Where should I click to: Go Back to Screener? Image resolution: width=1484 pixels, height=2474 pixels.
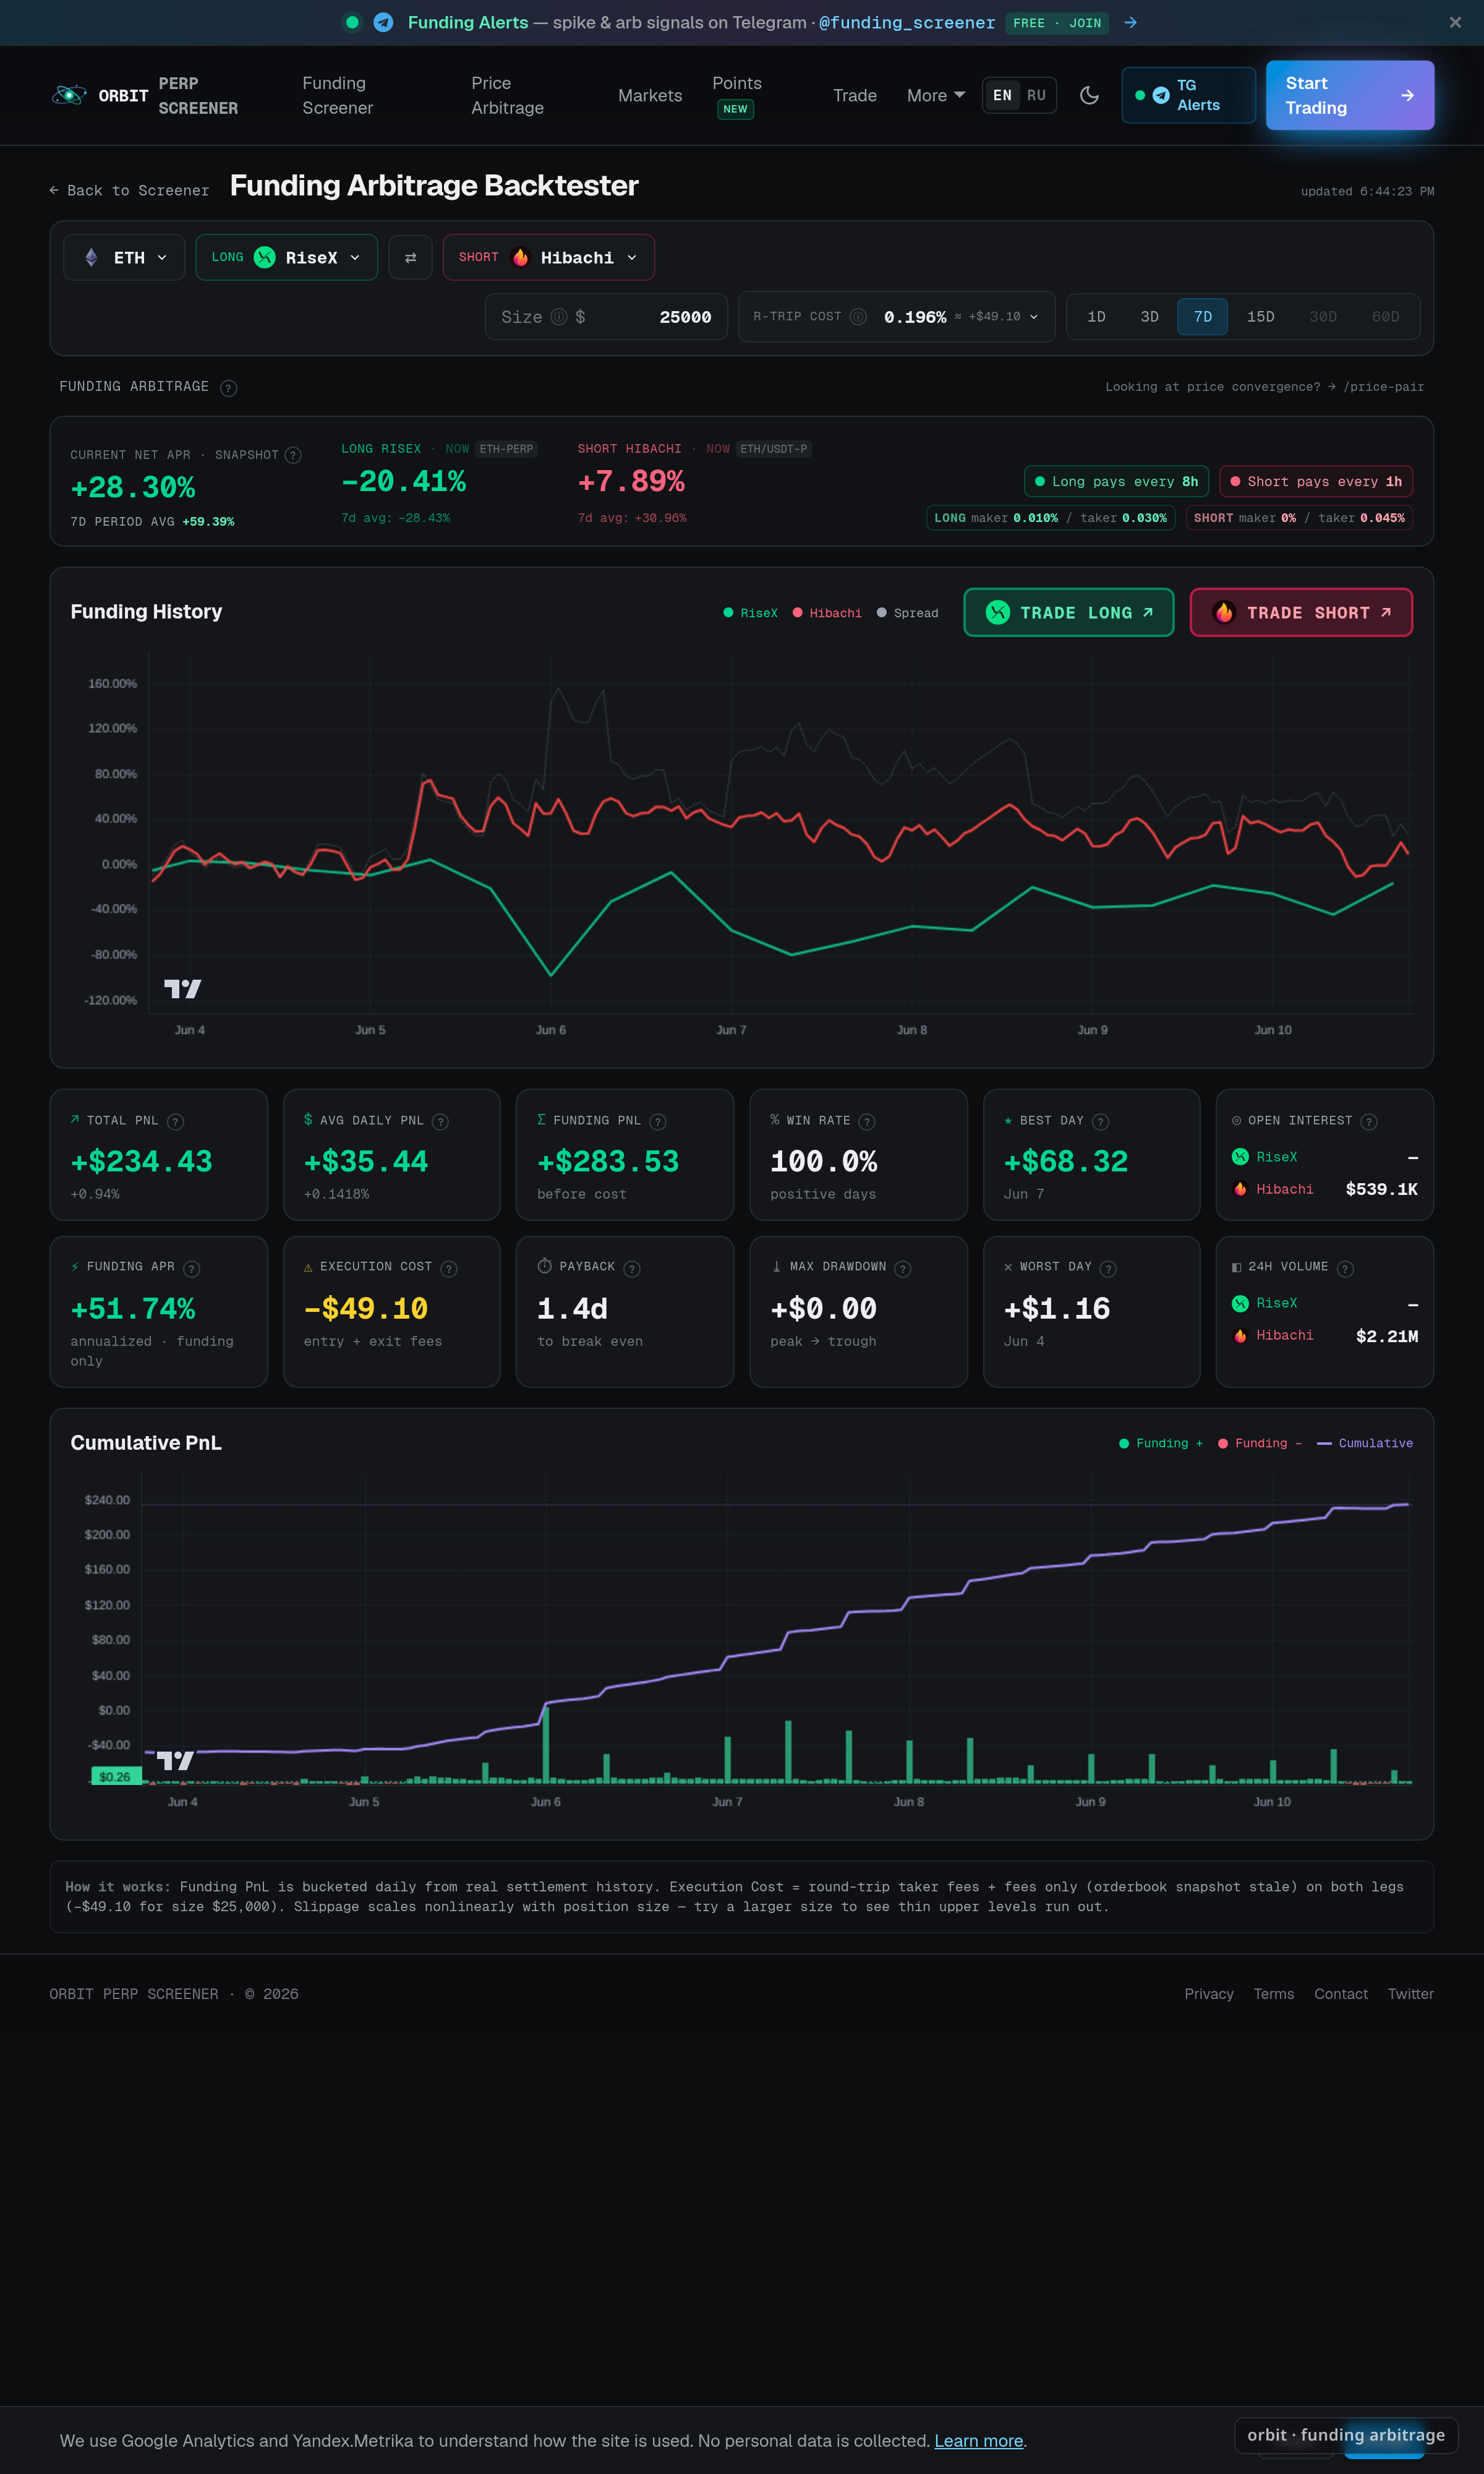click(x=129, y=190)
